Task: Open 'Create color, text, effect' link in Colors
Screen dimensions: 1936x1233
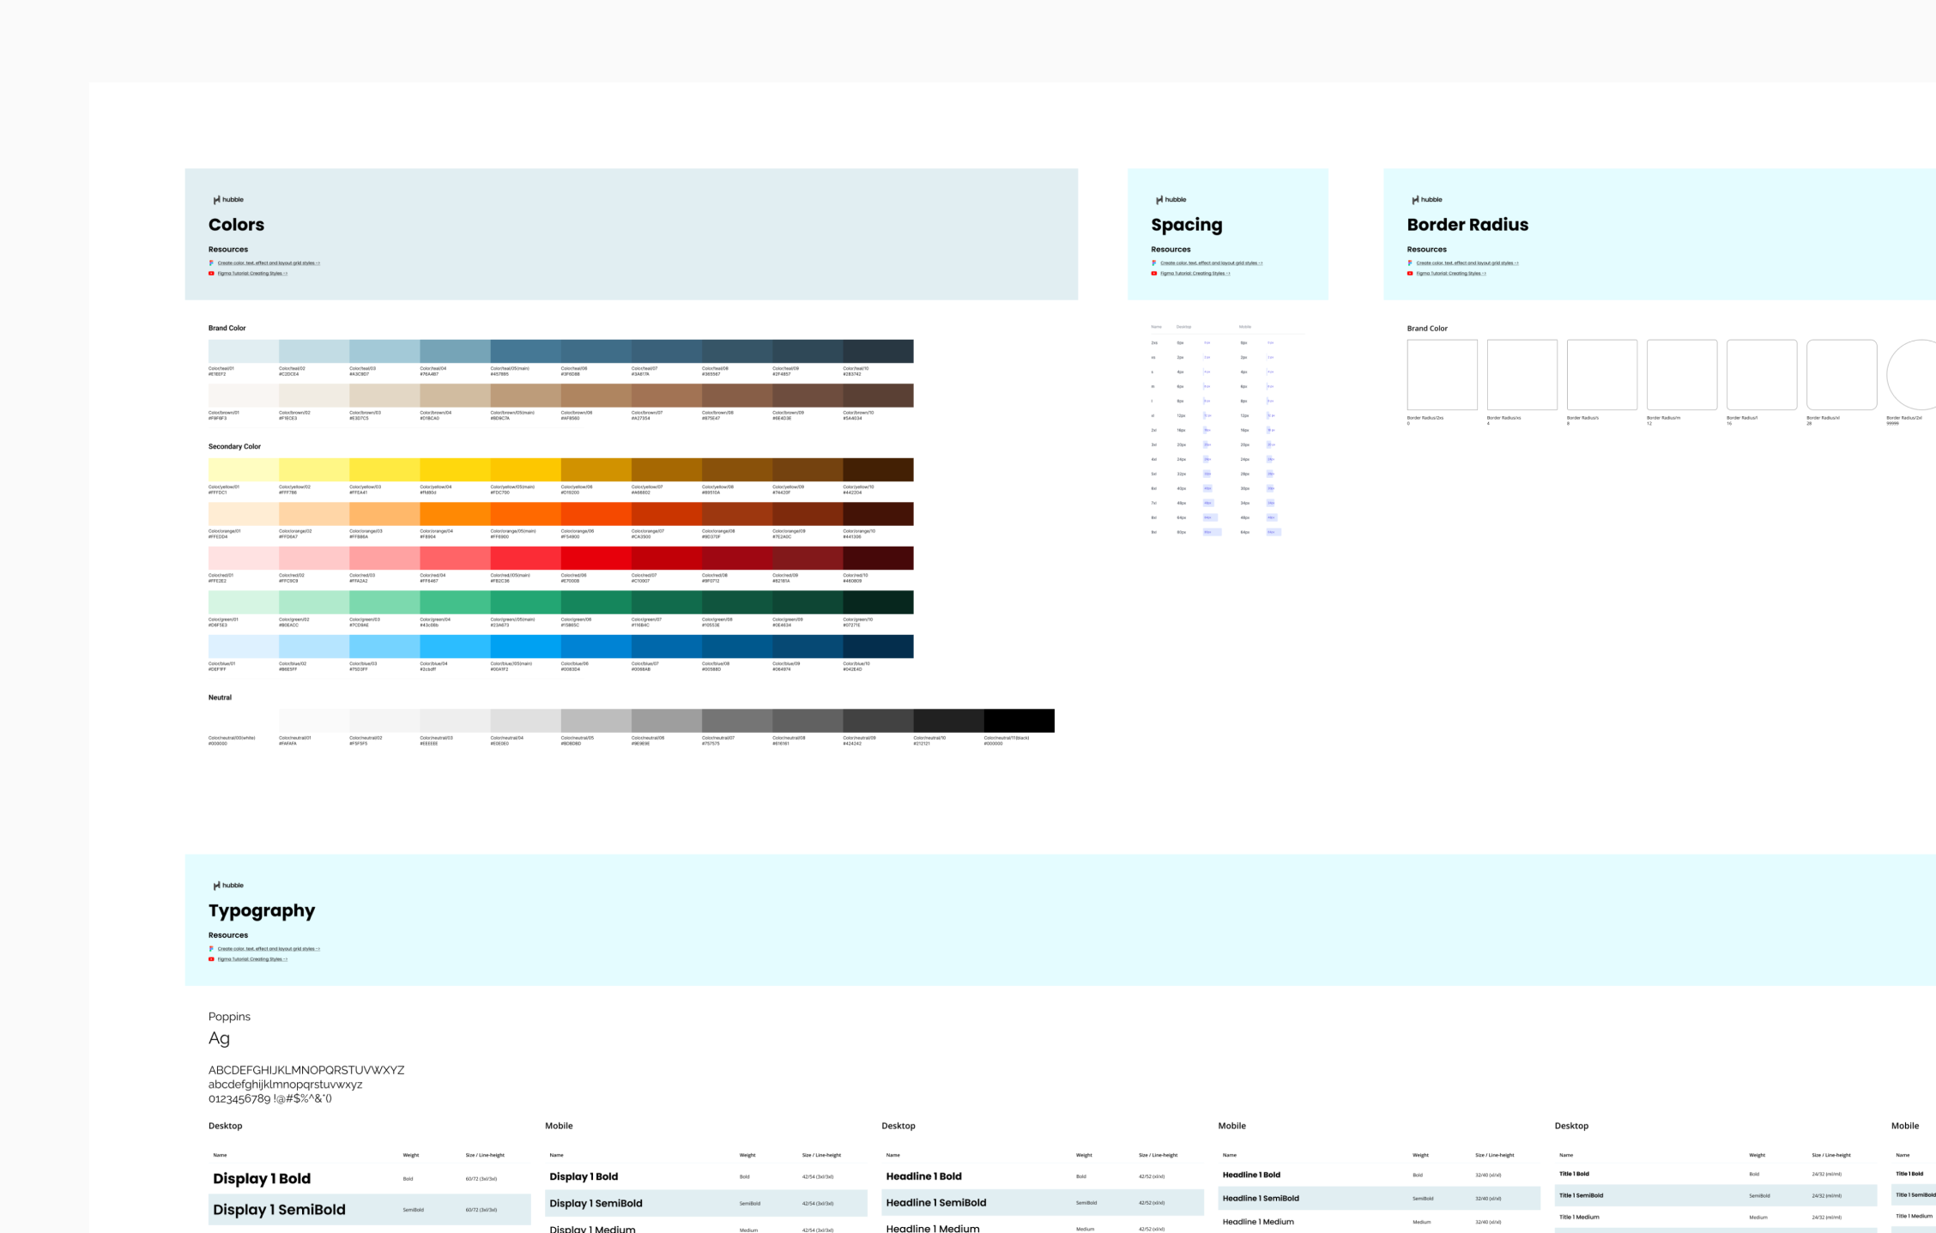Action: (268, 263)
